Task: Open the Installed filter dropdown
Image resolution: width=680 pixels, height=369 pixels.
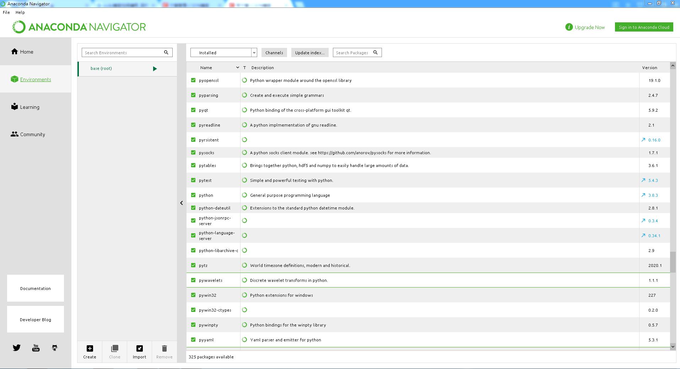Action: tap(224, 52)
